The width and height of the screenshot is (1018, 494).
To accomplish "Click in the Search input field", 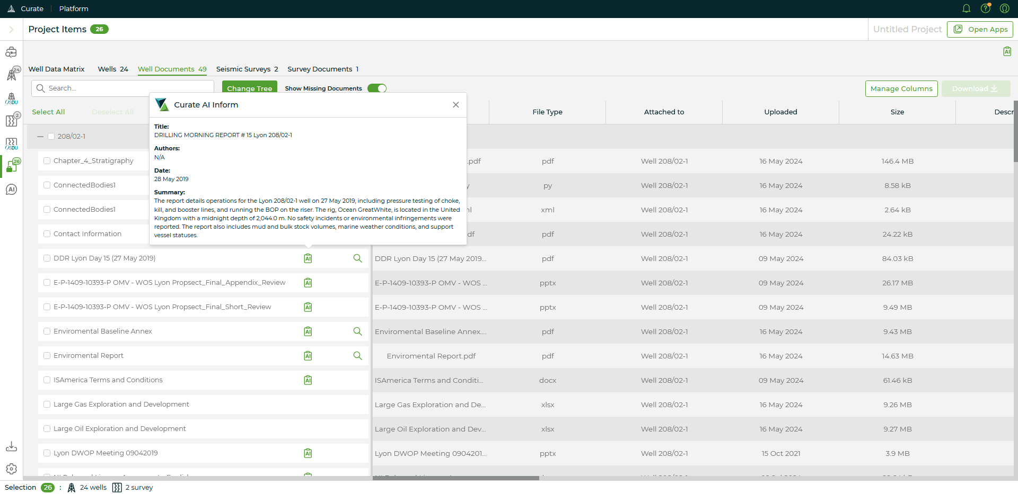I will pyautogui.click(x=122, y=88).
